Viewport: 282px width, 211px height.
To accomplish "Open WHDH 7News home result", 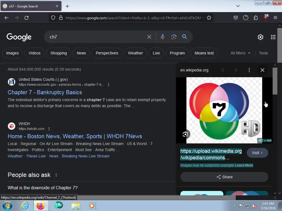I will point(75,136).
